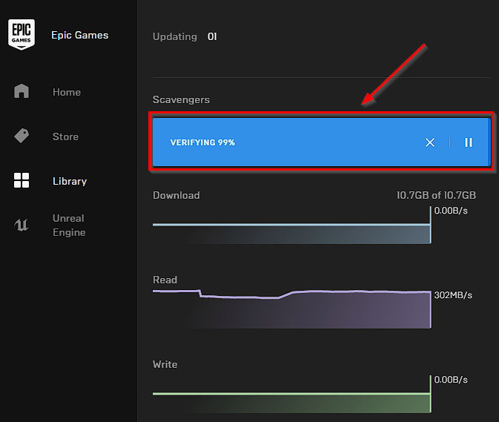Click the Epic Games title text

tap(80, 35)
